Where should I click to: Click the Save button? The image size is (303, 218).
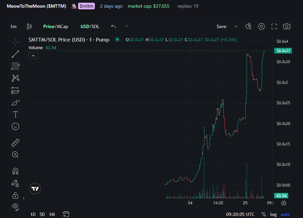tap(222, 26)
